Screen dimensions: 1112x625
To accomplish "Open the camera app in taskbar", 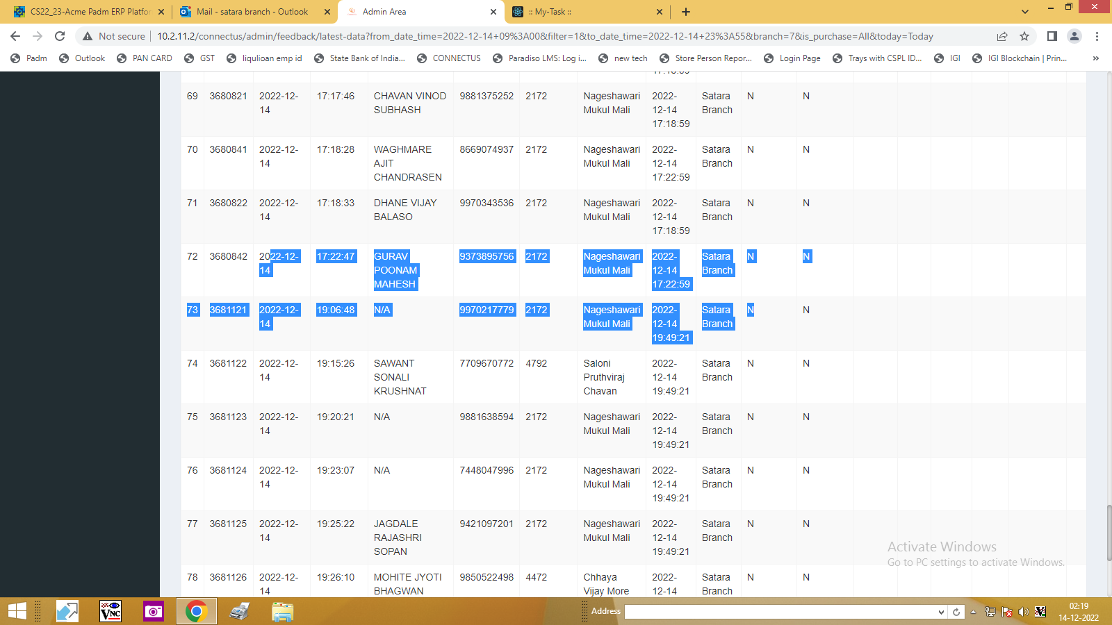I will 154,611.
